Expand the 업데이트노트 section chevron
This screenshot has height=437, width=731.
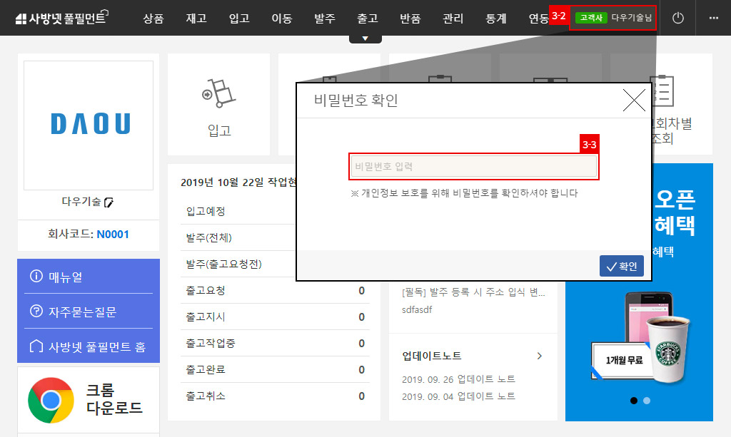[x=540, y=356]
